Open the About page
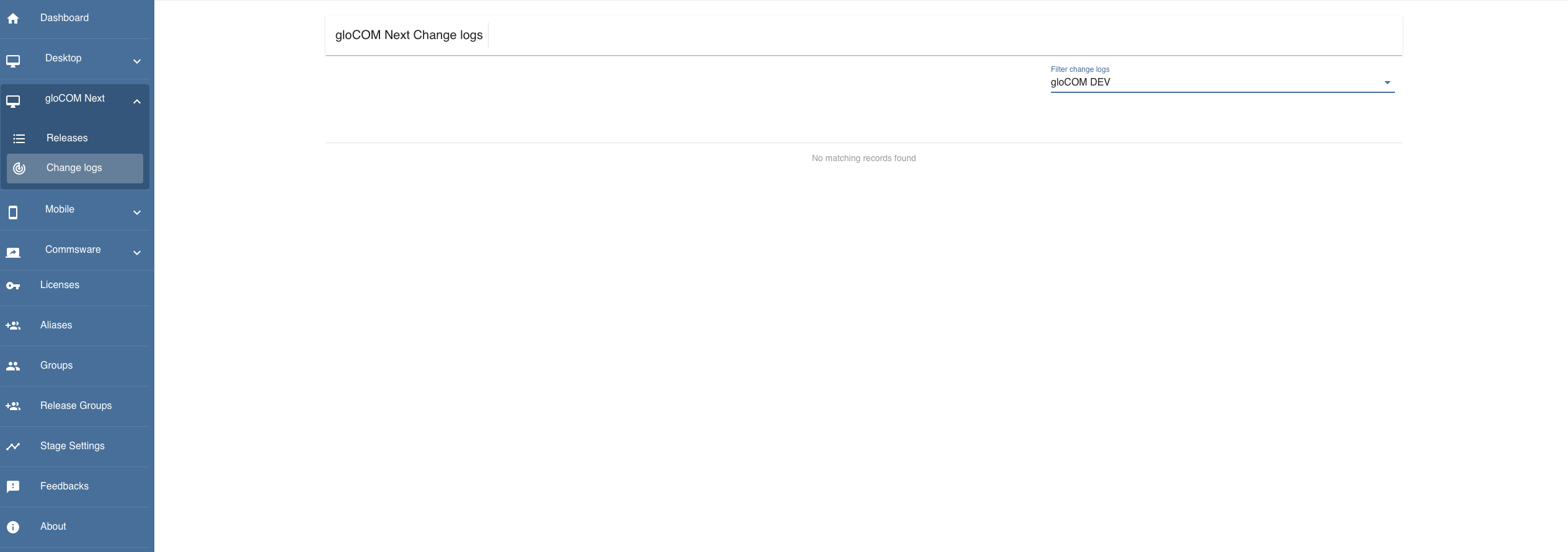1568x552 pixels. (53, 527)
